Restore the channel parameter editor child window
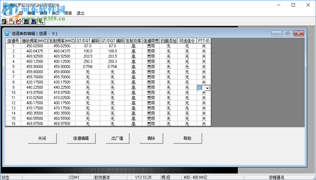Image resolution: width=316 pixels, height=180 pixels. [x=287, y=33]
